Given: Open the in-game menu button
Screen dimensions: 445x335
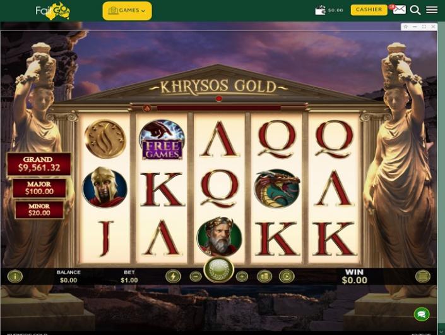Looking at the screenshot, I should (x=422, y=276).
